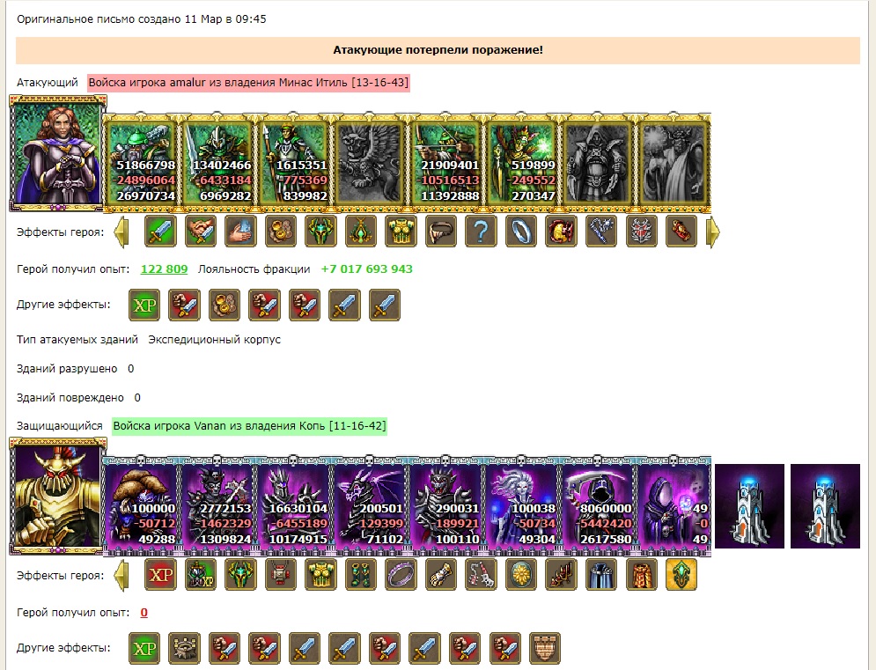Click the green XP icon in attacker's other effects
This screenshot has width=876, height=670.
click(x=144, y=306)
